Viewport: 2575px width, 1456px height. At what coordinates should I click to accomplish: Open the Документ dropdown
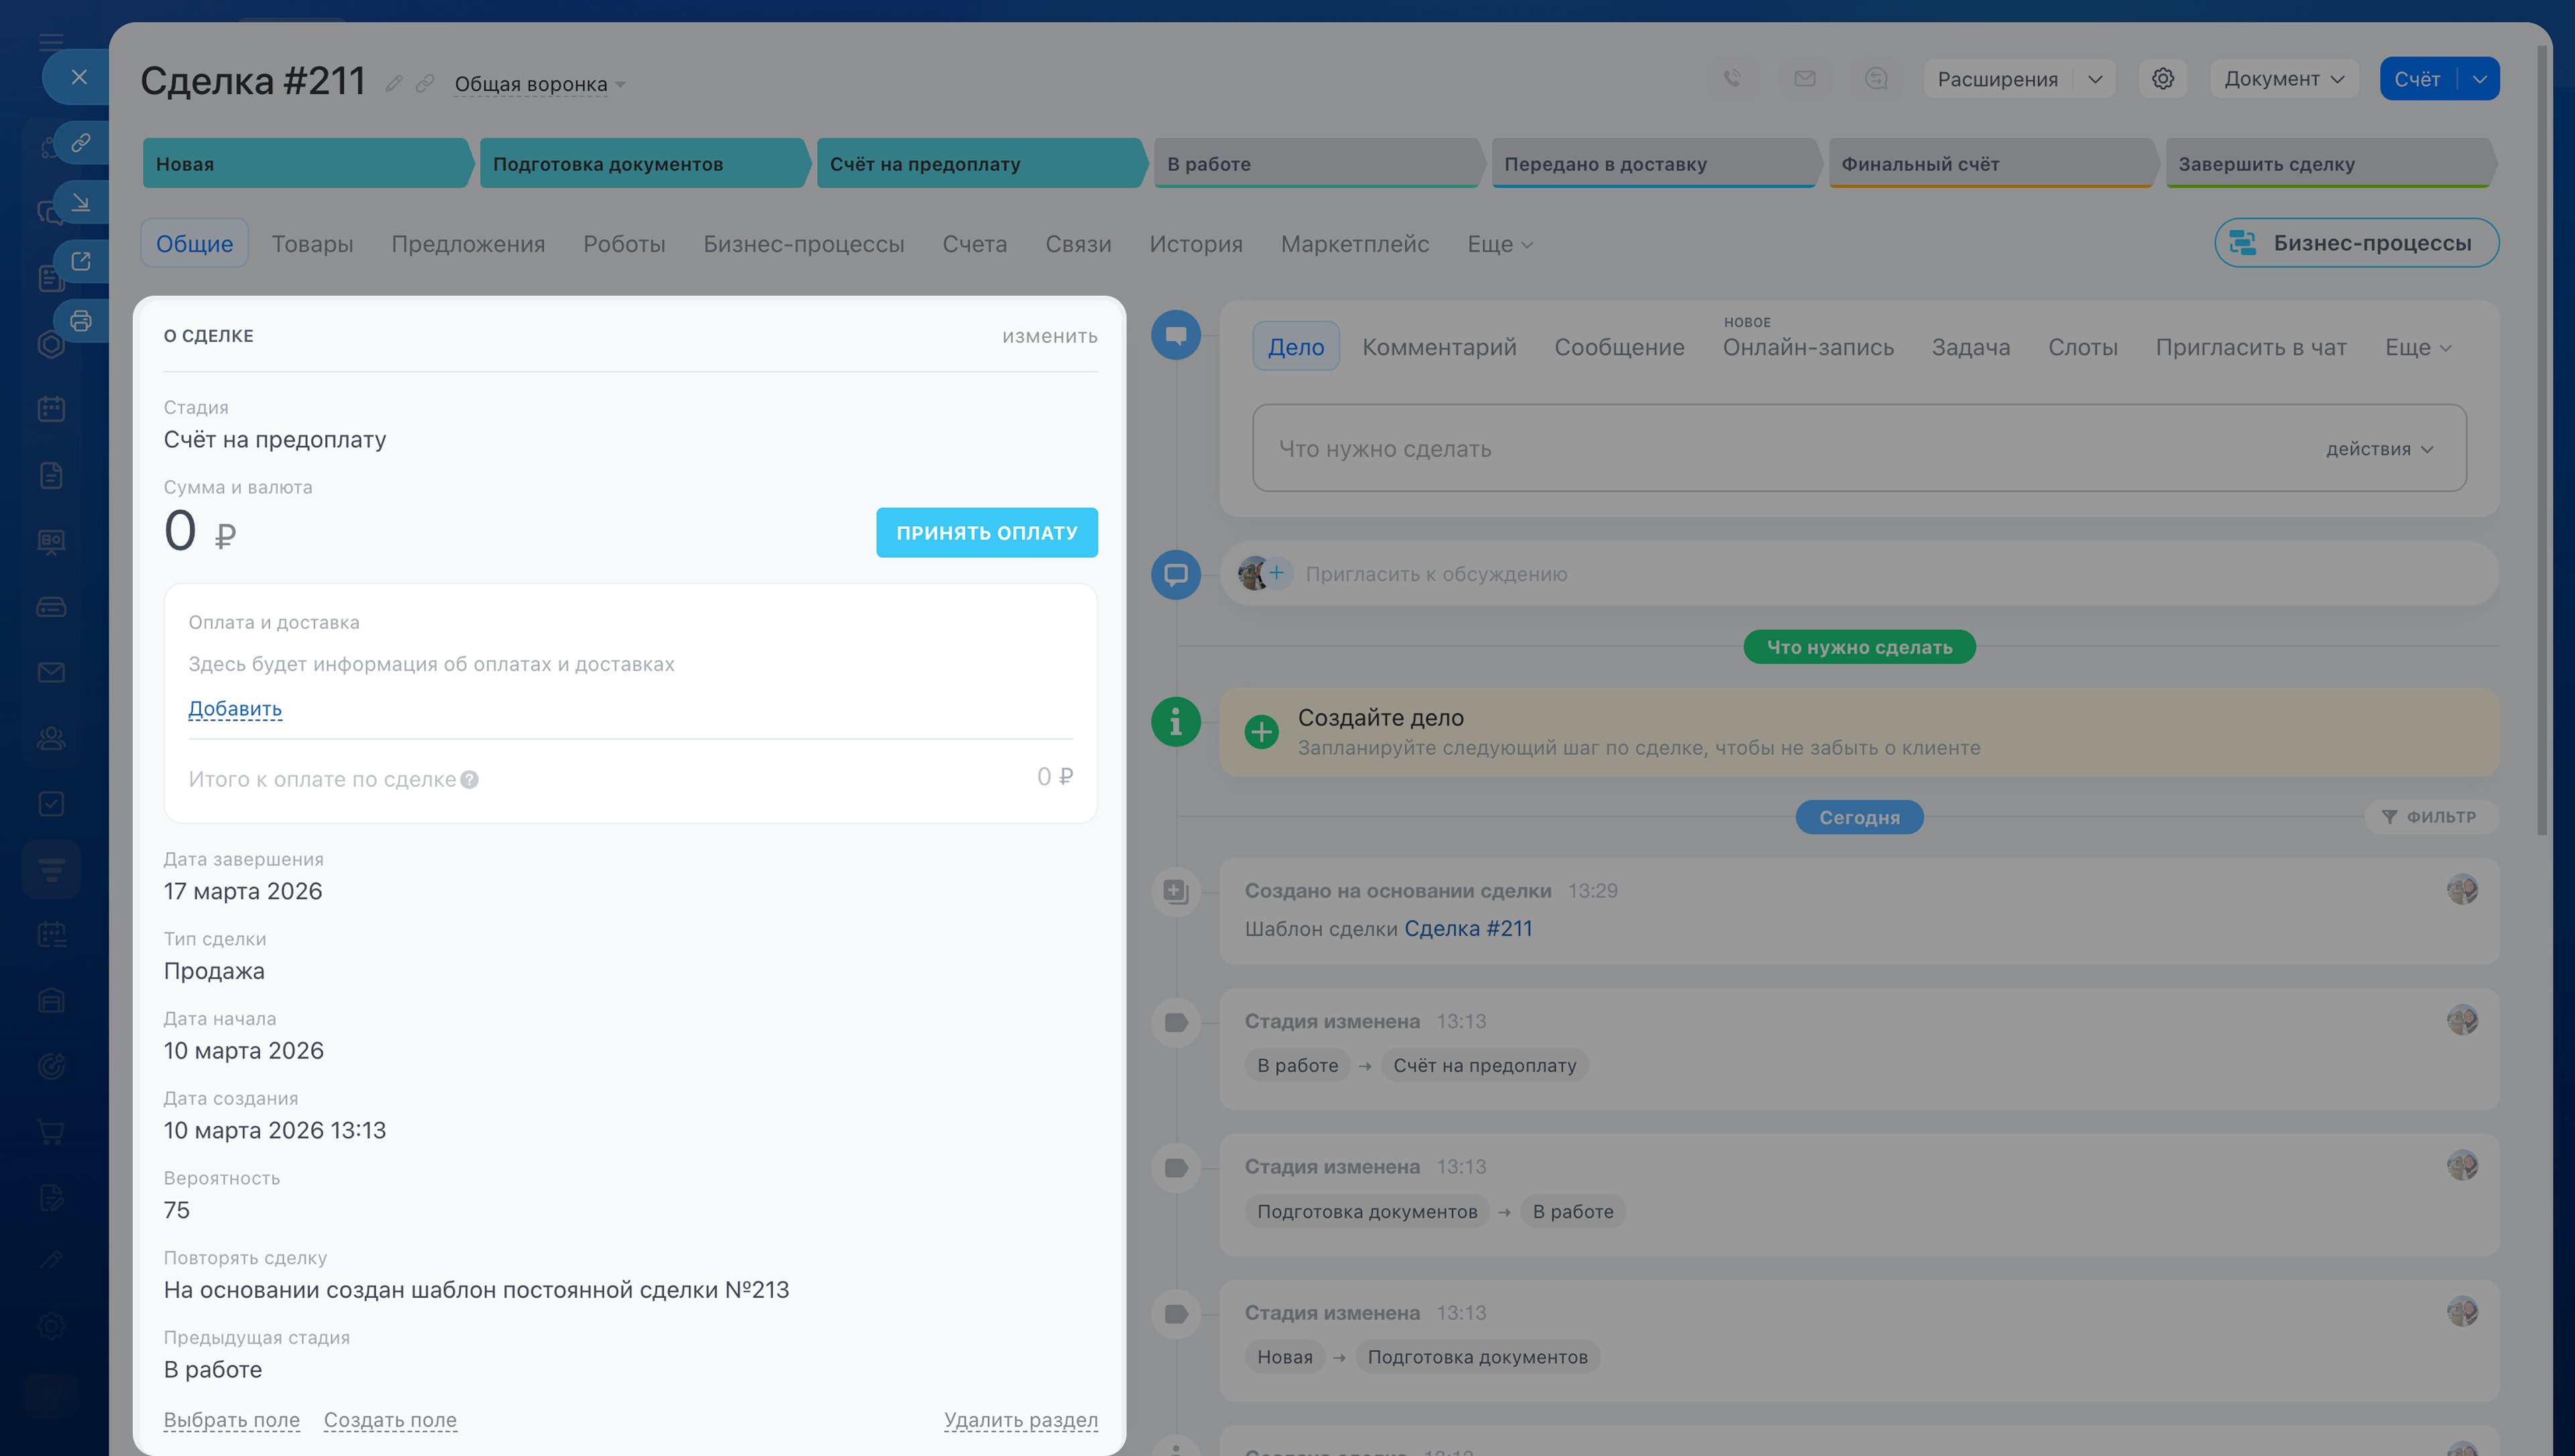click(x=2283, y=78)
